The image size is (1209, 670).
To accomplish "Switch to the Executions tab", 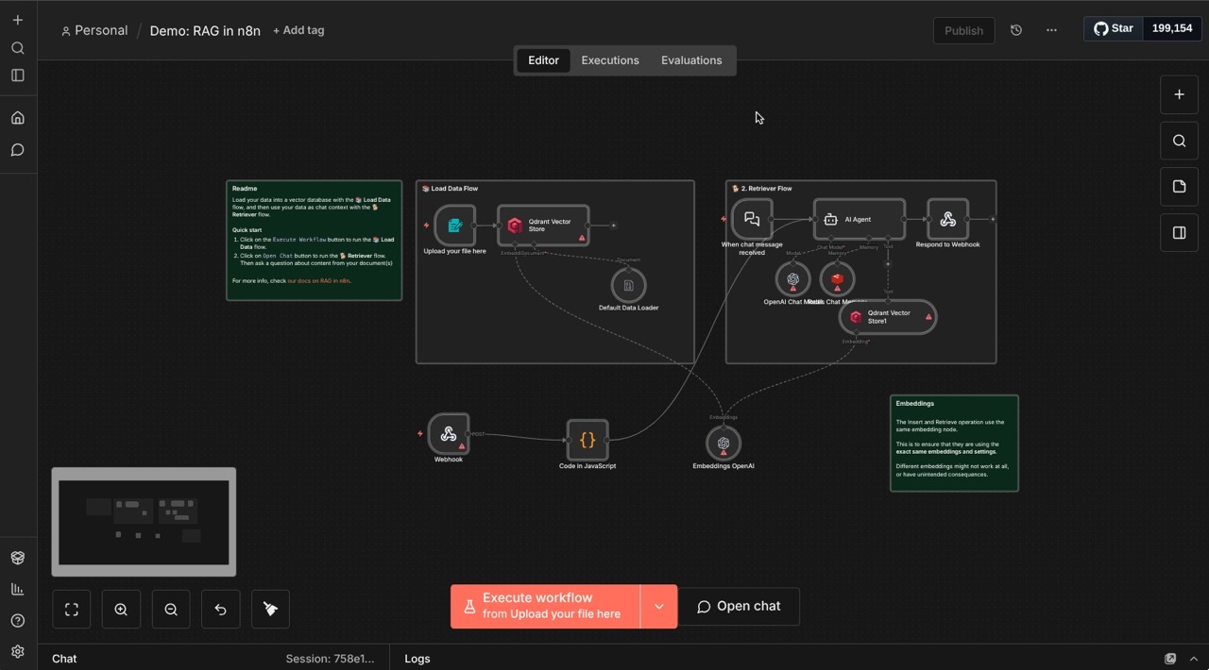I will click(x=610, y=60).
